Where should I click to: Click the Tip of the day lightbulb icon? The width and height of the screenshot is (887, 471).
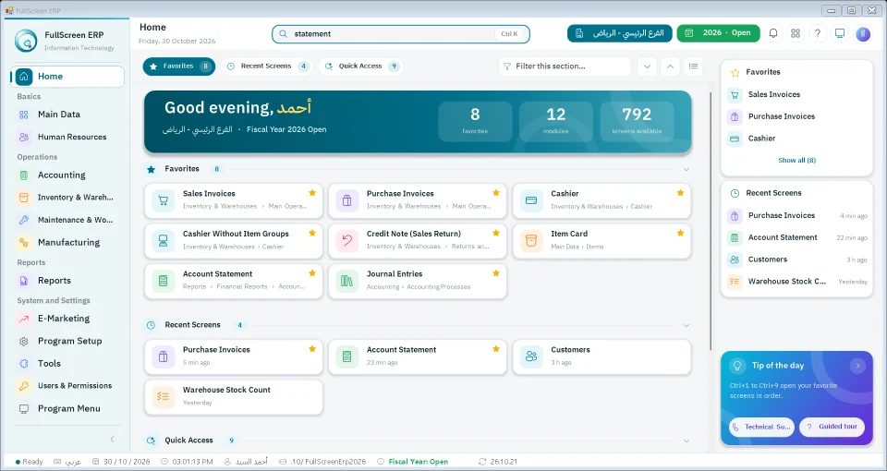tap(737, 366)
